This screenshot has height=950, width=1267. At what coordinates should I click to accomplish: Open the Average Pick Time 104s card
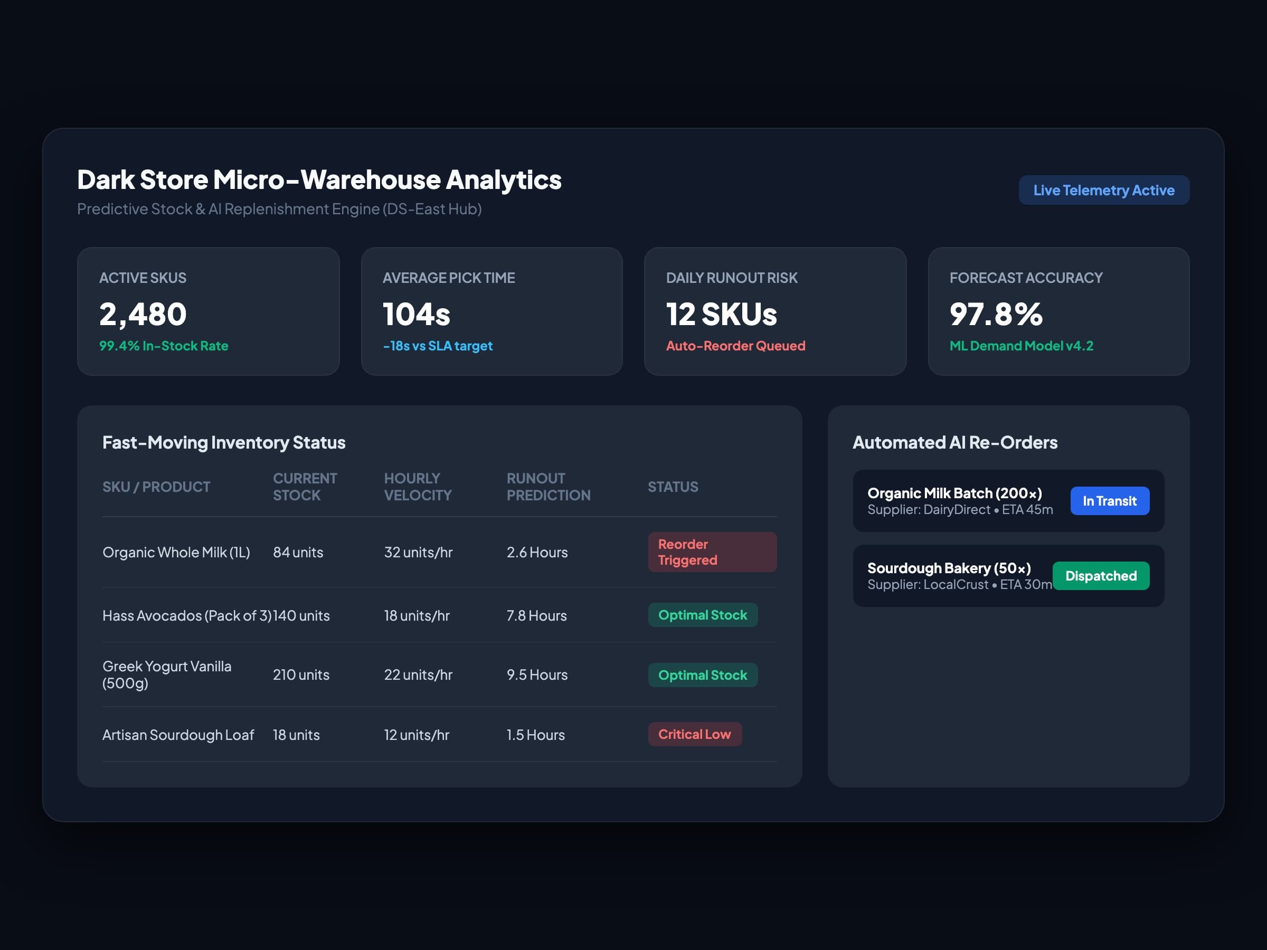coord(492,311)
